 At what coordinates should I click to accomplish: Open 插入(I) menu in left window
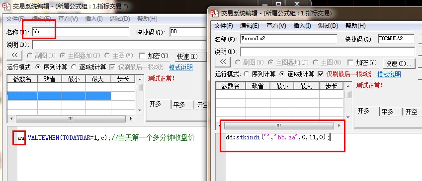pos(93,19)
